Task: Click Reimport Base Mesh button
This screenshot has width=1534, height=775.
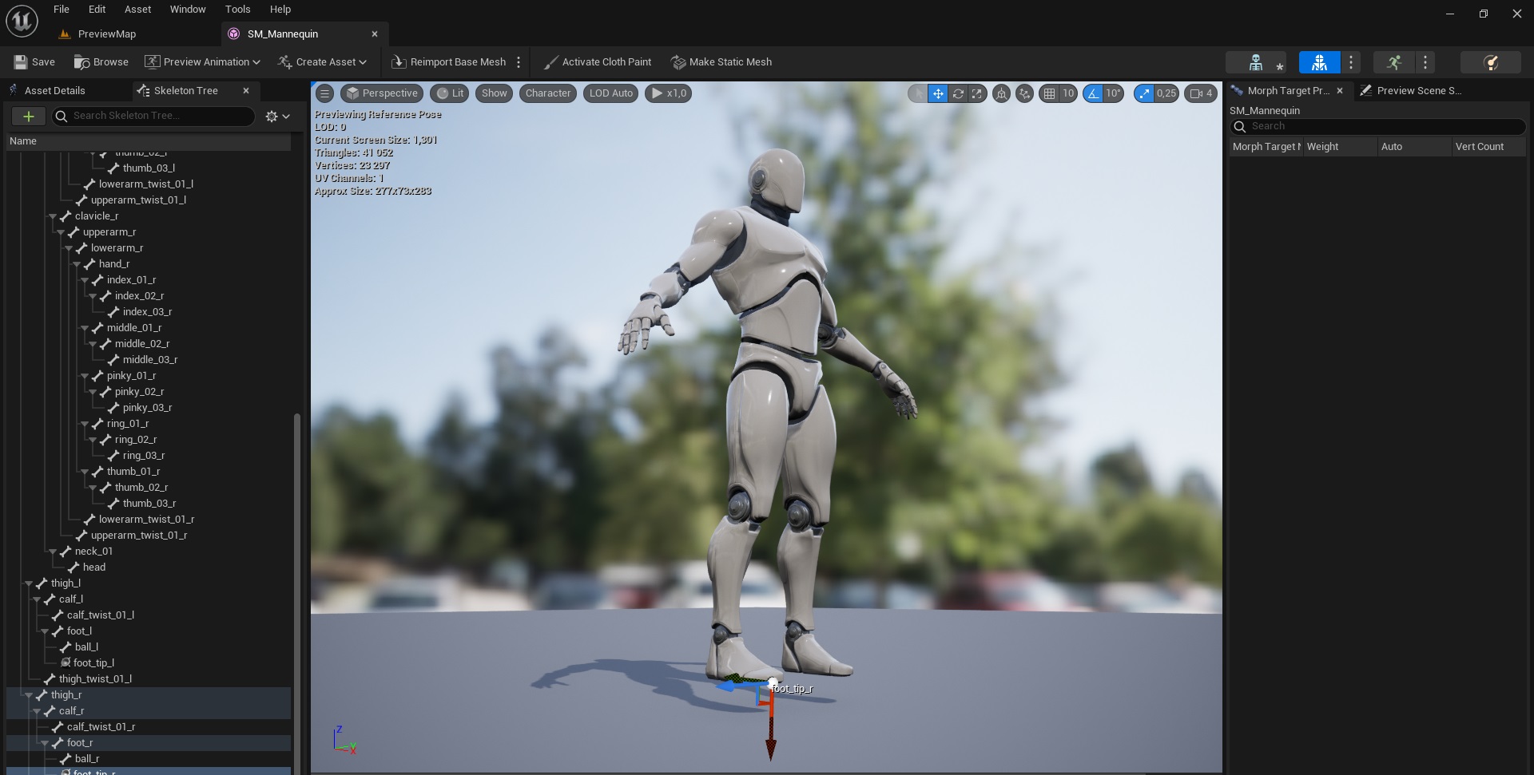Action: [x=449, y=61]
